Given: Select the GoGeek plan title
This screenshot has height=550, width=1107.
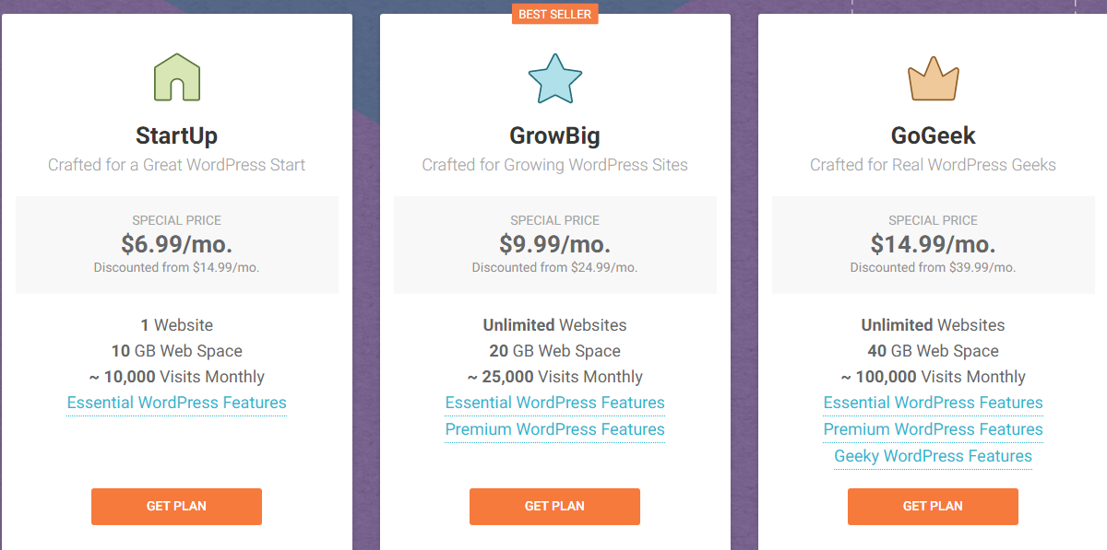Looking at the screenshot, I should (933, 135).
